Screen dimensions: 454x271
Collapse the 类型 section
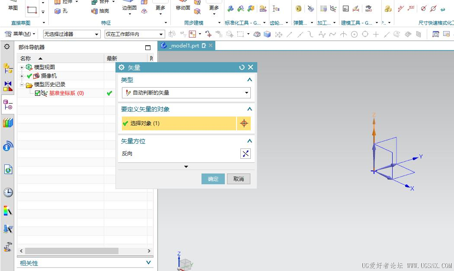pos(249,80)
